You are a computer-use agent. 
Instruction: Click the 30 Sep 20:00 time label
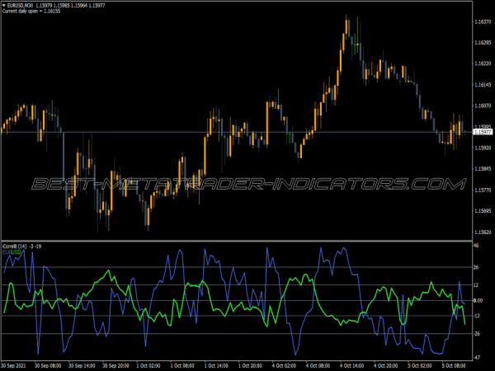115,365
